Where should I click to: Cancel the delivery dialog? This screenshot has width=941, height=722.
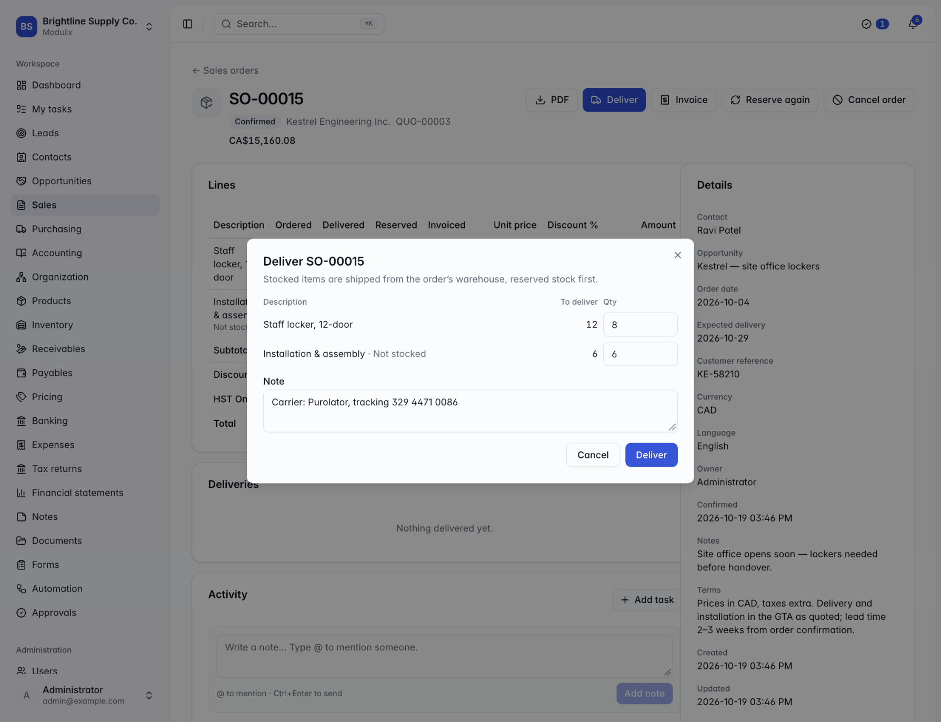pos(593,455)
